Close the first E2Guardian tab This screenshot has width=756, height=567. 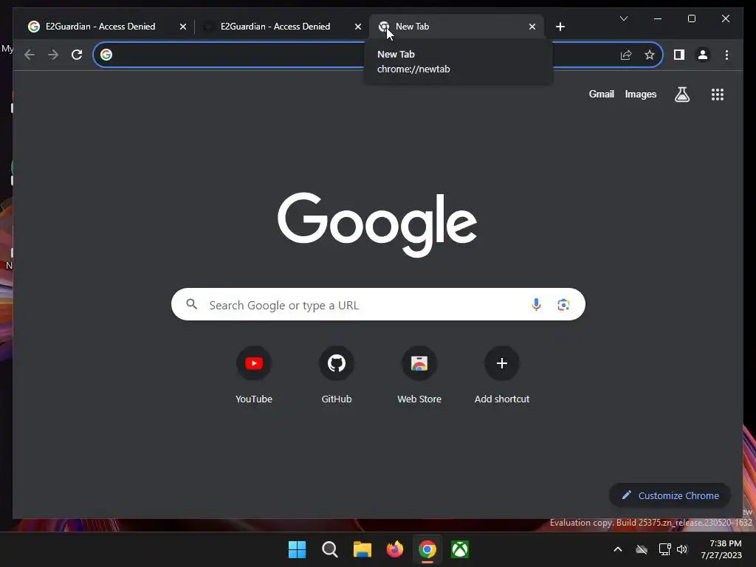point(183,27)
